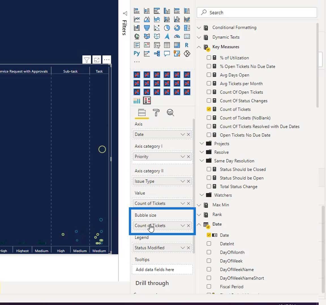The width and height of the screenshot is (326, 305).
Task: Check Avg Tickets per Month measure
Action: 209,83
